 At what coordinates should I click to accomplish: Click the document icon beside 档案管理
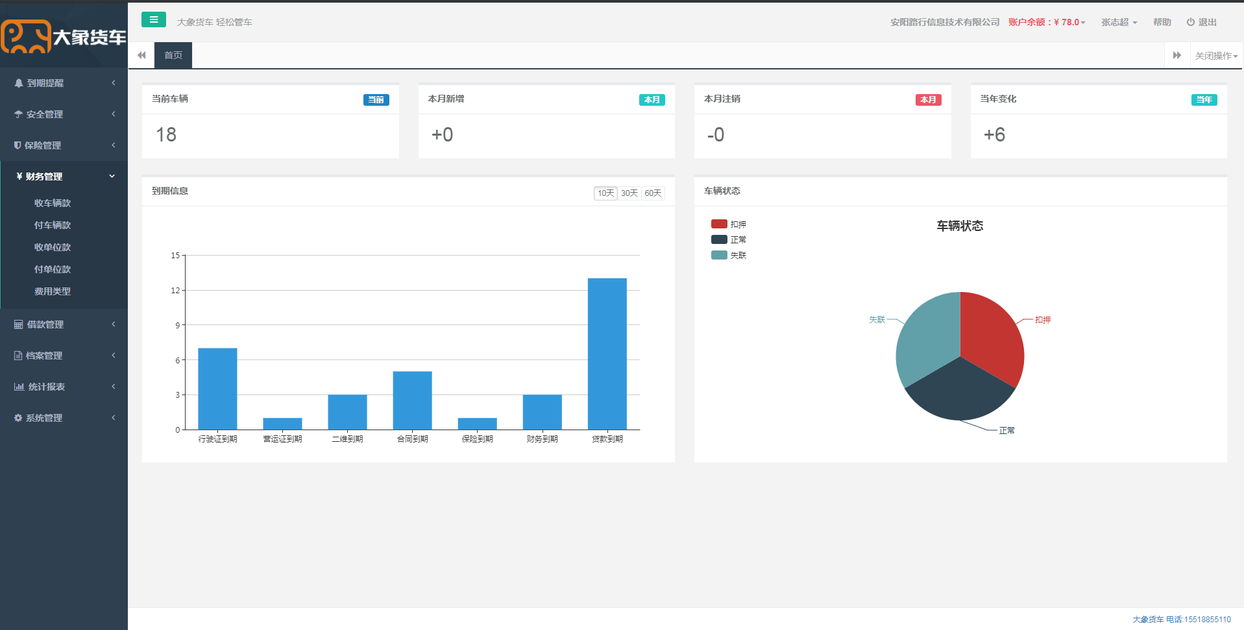point(18,356)
